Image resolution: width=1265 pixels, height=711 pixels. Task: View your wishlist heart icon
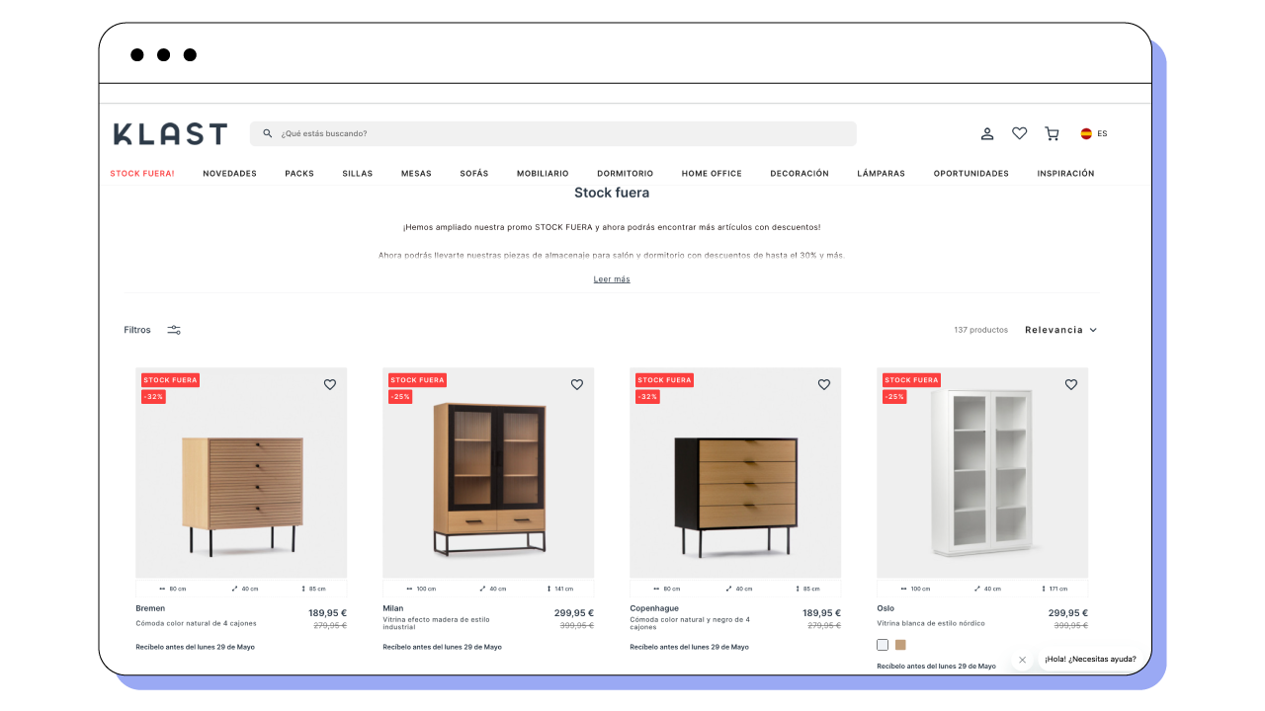click(x=1019, y=133)
